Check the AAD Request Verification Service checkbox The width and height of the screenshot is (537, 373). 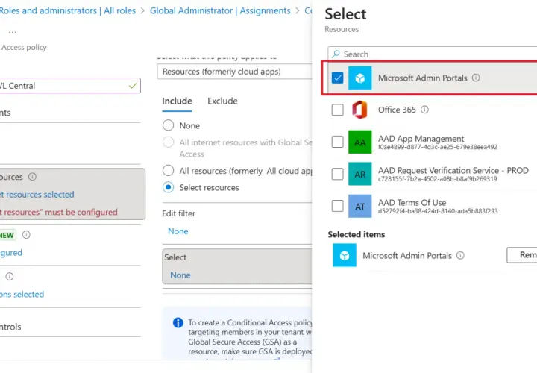(x=337, y=174)
